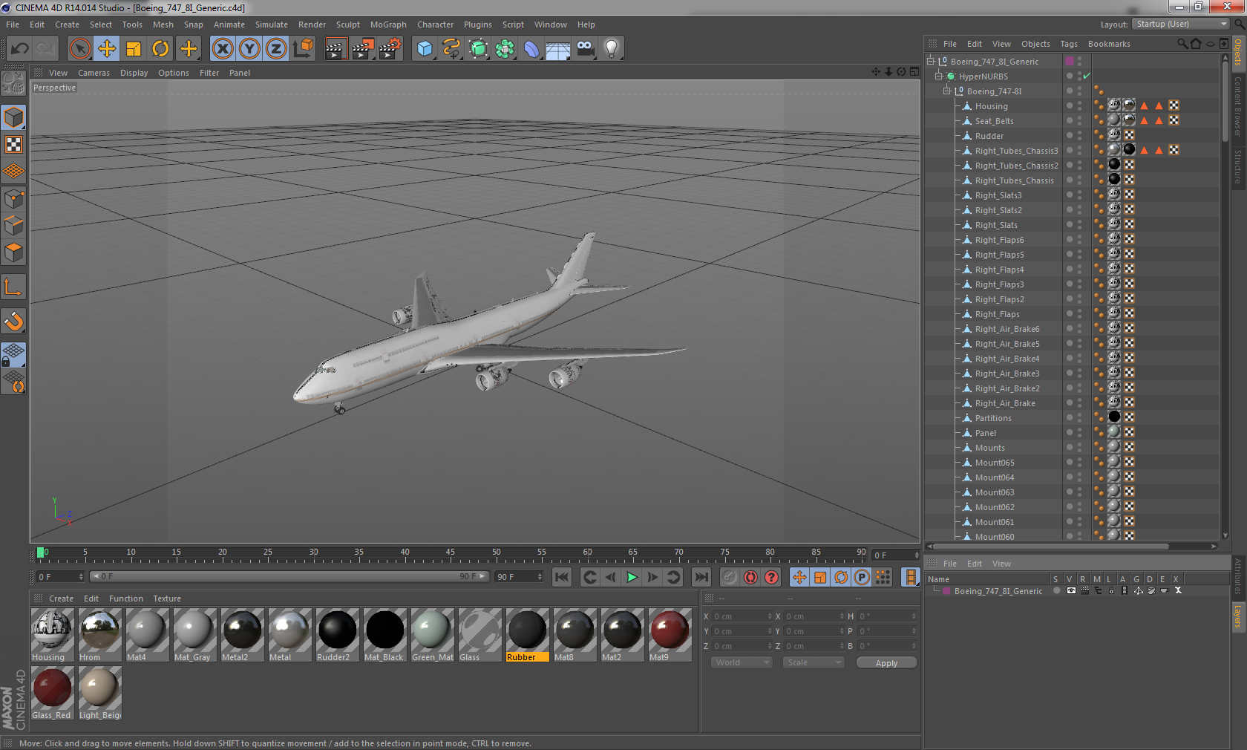The width and height of the screenshot is (1247, 750).
Task: Switch to the Content Browser tab
Action: (1238, 105)
